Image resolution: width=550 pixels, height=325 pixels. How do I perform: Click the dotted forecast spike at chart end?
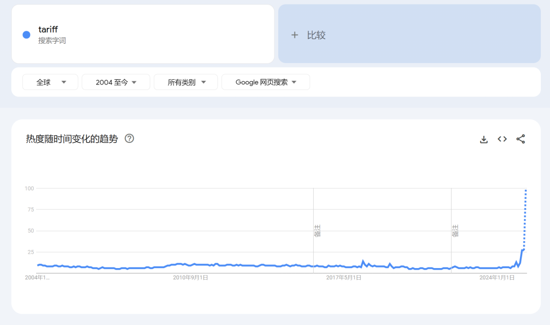click(x=525, y=220)
